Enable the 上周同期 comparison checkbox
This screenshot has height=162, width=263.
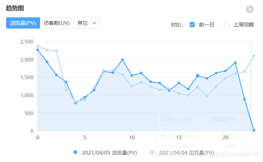pos(227,25)
